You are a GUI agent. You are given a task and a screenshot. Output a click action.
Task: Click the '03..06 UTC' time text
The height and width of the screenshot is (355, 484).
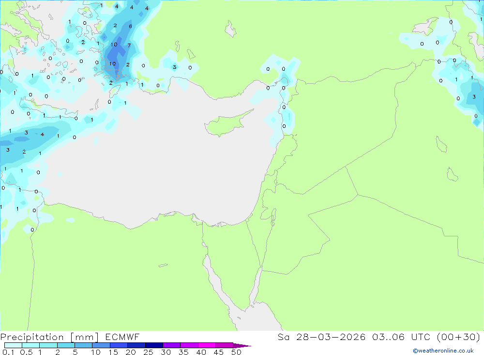402,337
